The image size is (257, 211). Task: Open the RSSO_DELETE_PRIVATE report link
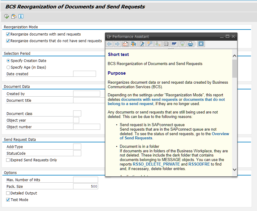156,164
